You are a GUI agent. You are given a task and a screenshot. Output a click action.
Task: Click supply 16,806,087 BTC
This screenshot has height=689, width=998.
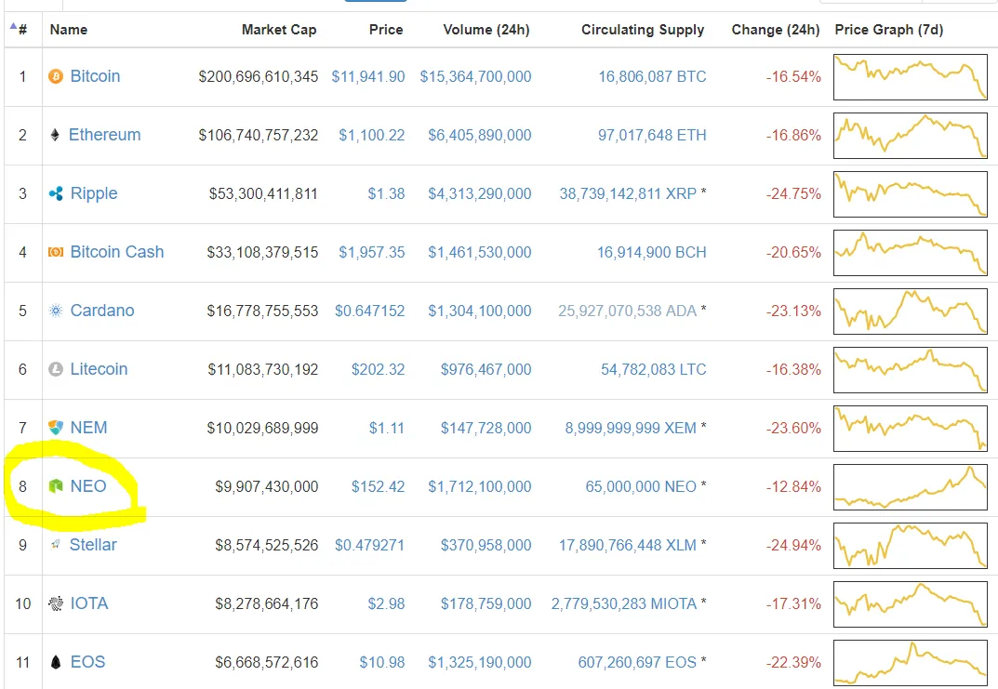tap(652, 77)
